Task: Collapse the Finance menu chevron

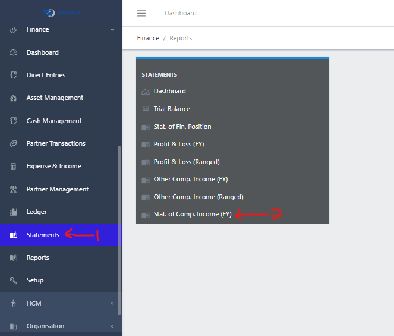Action: pyautogui.click(x=112, y=30)
